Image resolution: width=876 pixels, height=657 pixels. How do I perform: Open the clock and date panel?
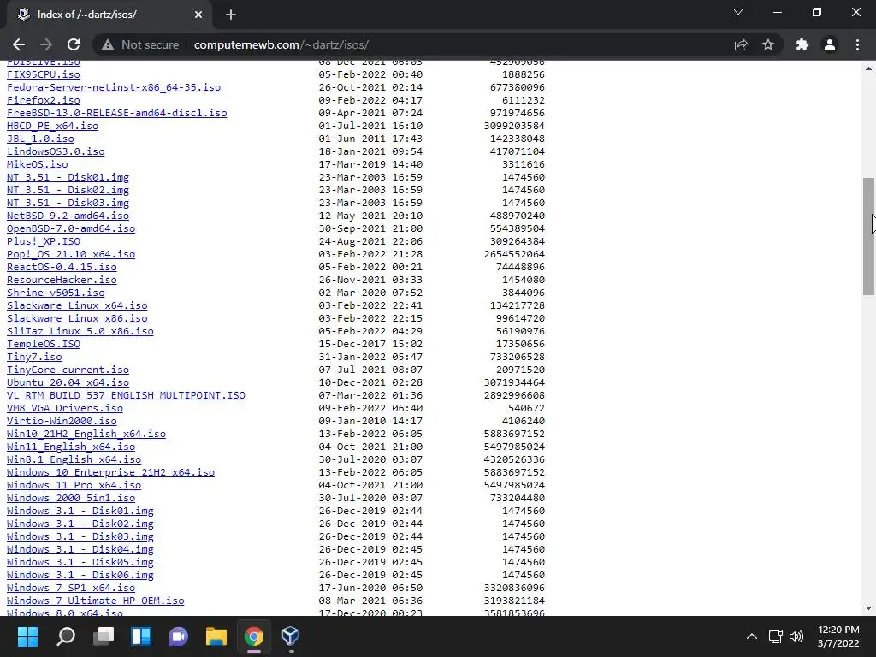838,636
